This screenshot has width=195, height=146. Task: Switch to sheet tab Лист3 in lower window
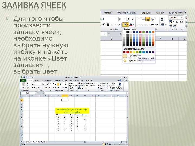coord(40,142)
